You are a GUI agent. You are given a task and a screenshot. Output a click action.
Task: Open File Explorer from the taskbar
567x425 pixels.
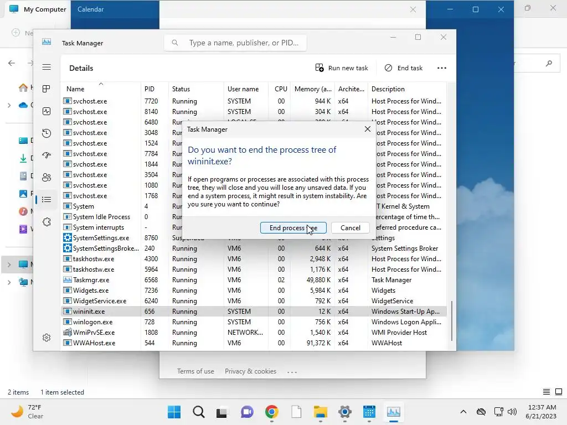[321, 412]
